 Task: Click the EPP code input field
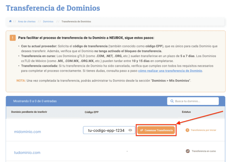pyautogui.click(x=105, y=130)
